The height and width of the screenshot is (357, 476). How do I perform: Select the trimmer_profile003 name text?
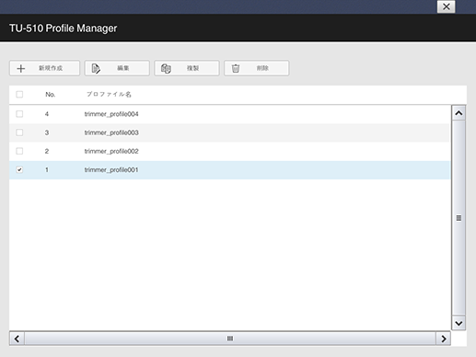pyautogui.click(x=111, y=132)
